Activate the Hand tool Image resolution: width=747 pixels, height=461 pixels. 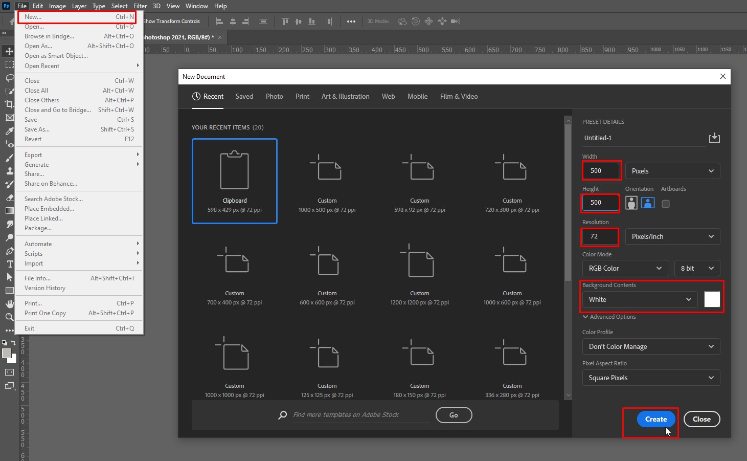[x=9, y=304]
